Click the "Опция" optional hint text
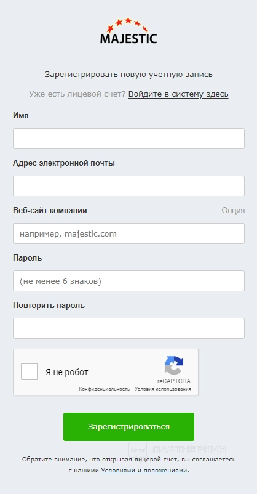The image size is (257, 494). coord(233,211)
